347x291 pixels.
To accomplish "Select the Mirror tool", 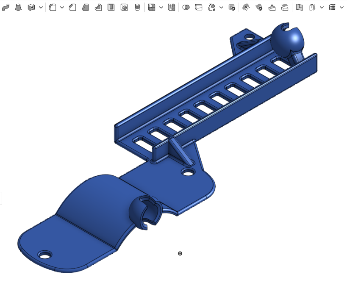I will tap(172, 7).
